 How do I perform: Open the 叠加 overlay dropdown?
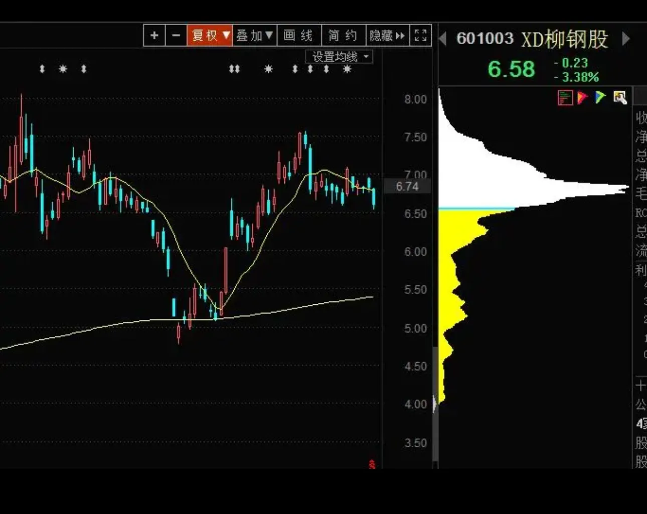tap(254, 36)
